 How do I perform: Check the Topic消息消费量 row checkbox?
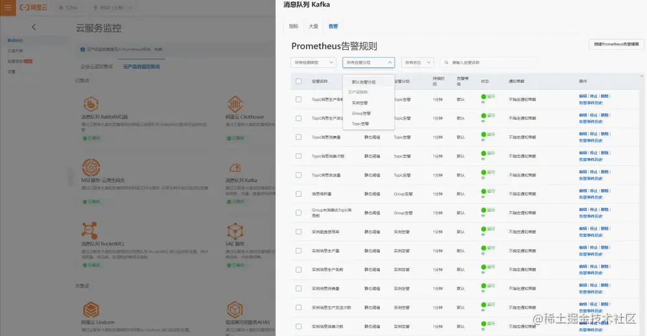(298, 137)
